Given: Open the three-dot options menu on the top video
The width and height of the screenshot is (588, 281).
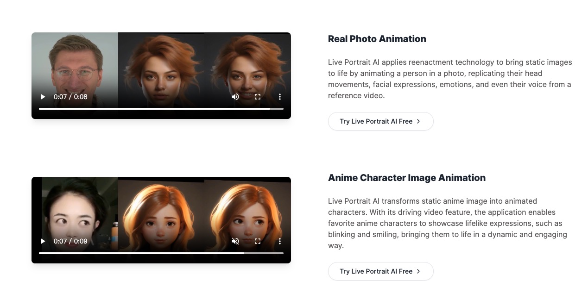Looking at the screenshot, I should (279, 97).
